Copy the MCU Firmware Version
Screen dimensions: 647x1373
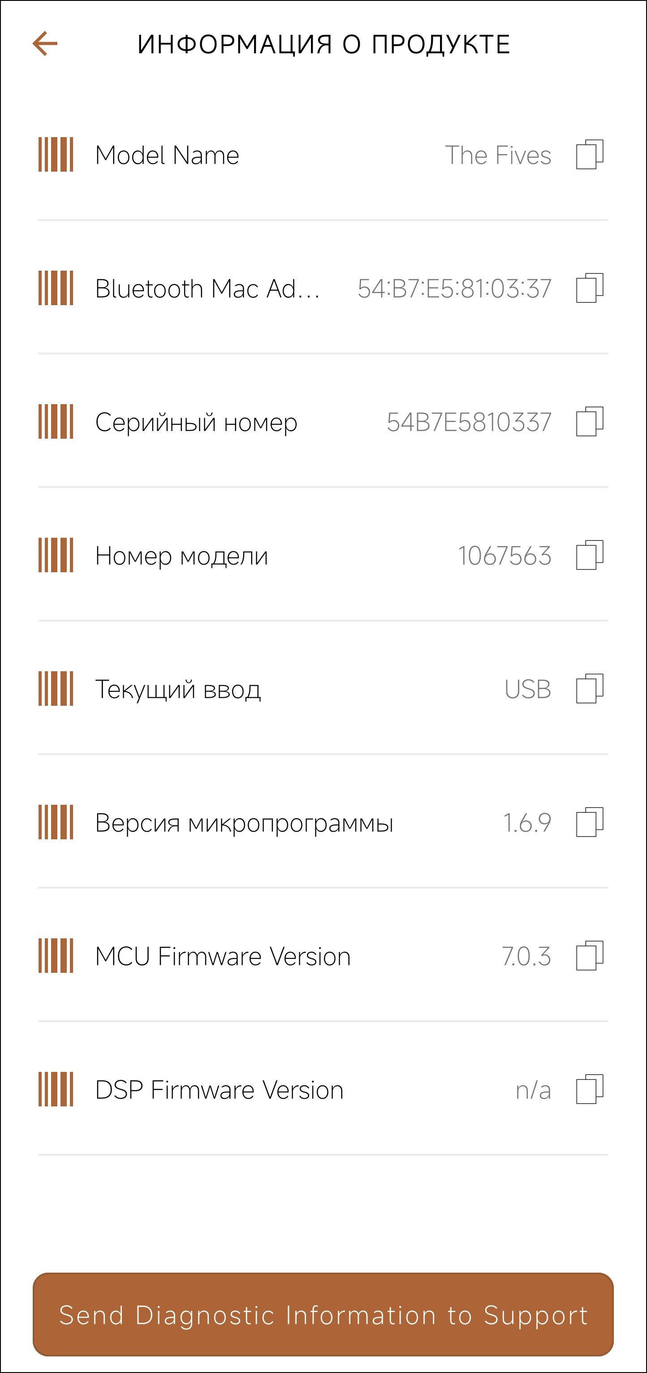click(x=590, y=956)
